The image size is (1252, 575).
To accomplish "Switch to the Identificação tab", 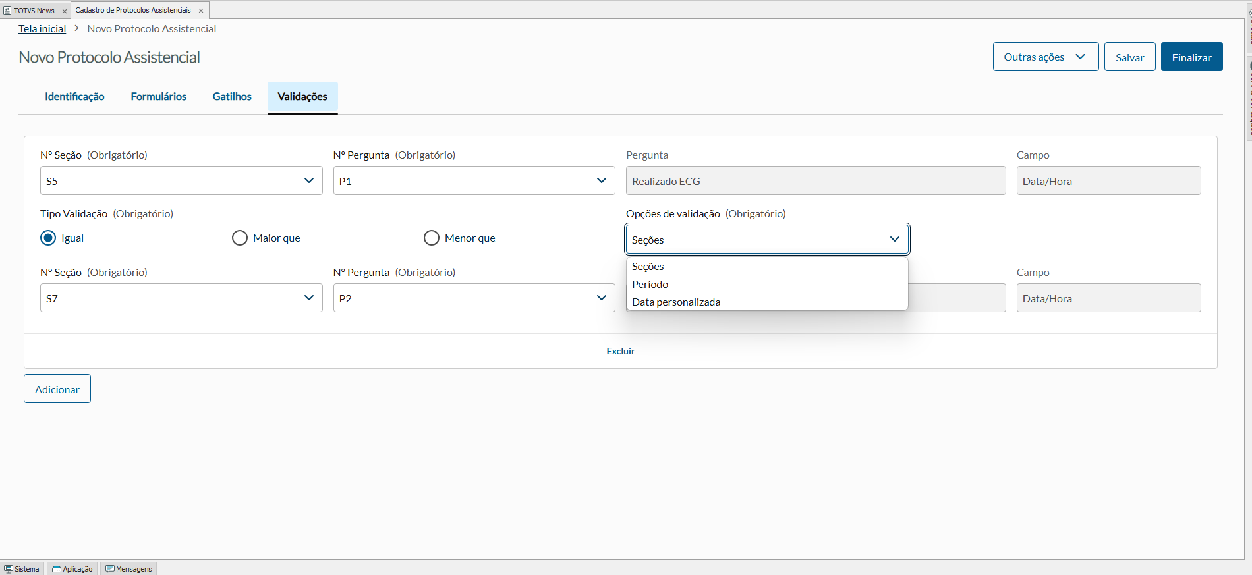I will [74, 97].
